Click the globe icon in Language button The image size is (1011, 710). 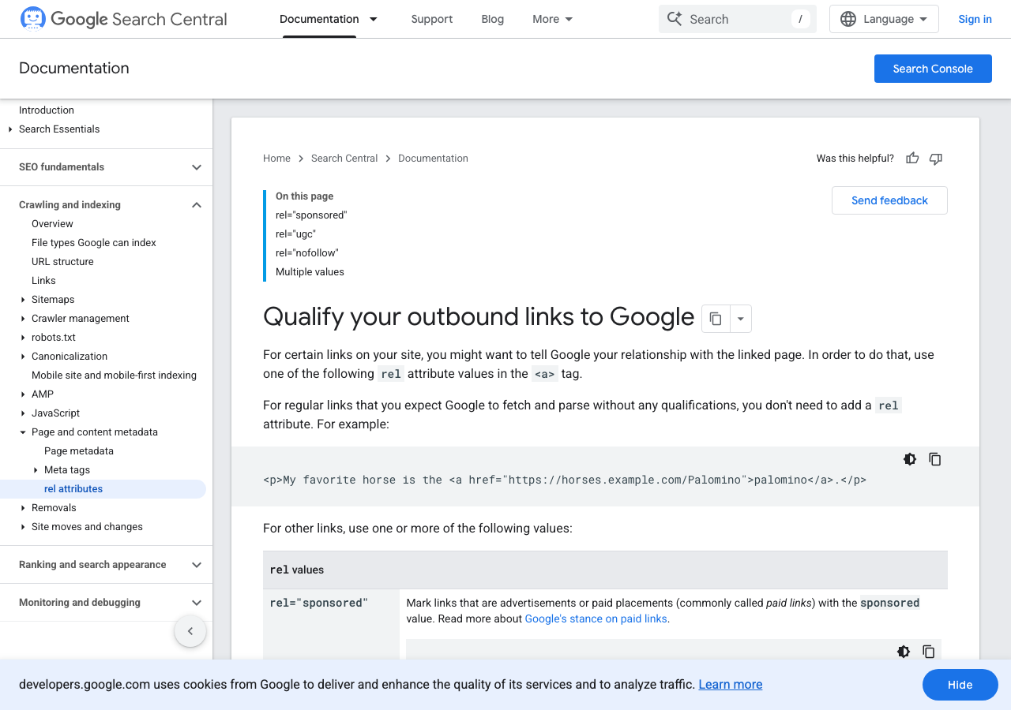(848, 19)
